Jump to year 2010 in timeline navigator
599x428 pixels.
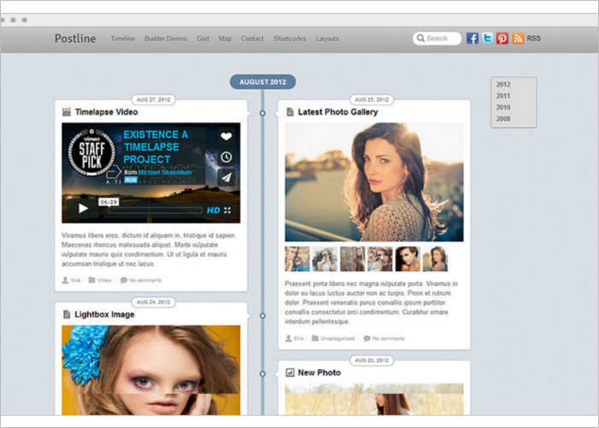pos(503,108)
